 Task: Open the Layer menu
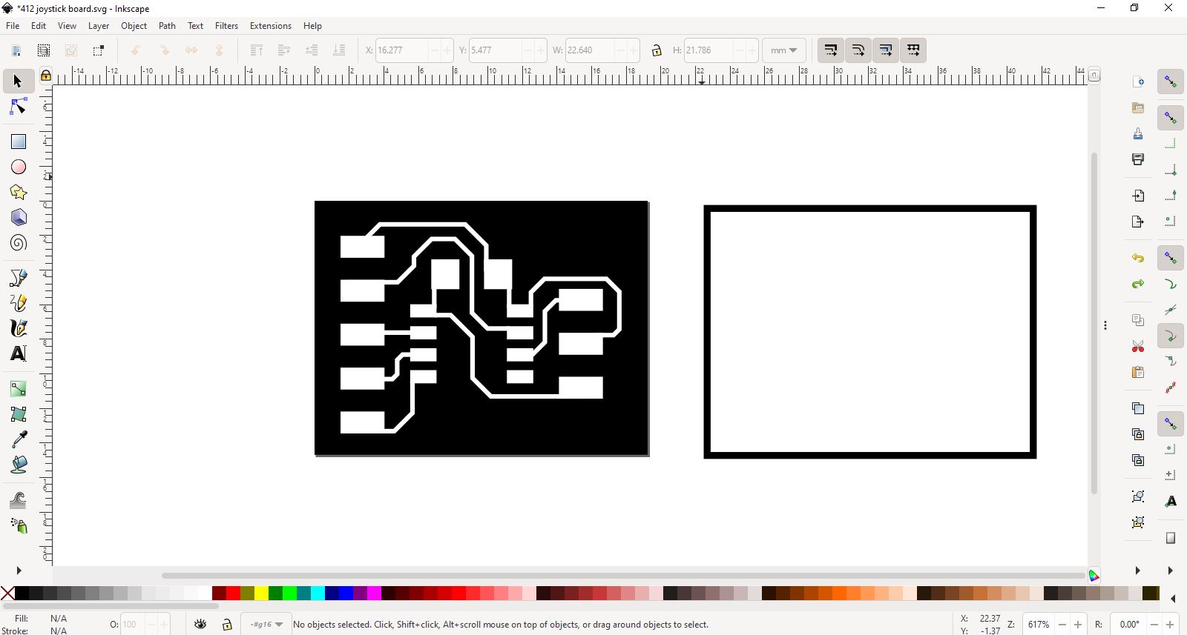pos(99,25)
